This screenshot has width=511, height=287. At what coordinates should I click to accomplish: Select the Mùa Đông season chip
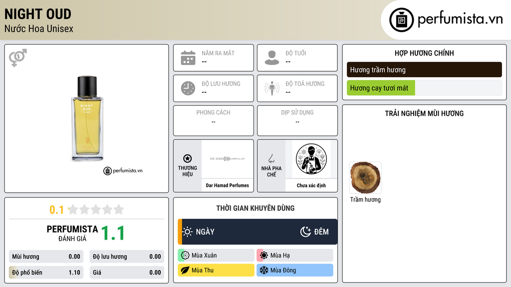click(x=295, y=271)
